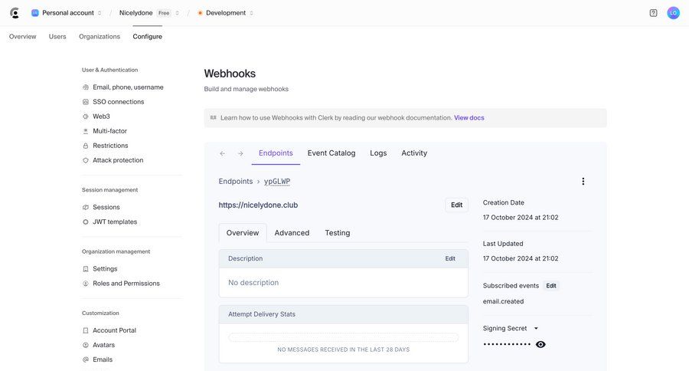Click the Attack protection shield icon
The height and width of the screenshot is (371, 689).
pos(86,160)
